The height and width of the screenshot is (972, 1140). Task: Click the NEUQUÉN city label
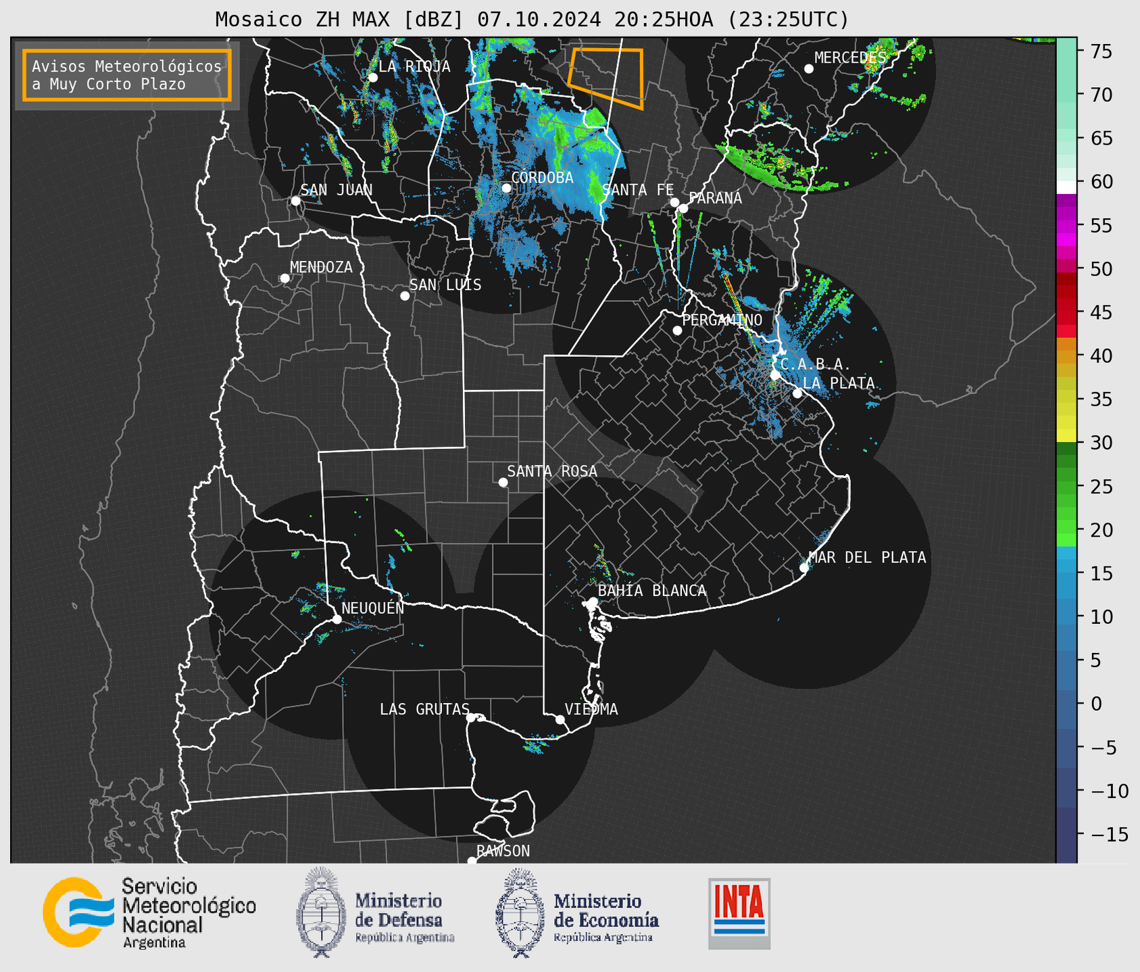[372, 608]
